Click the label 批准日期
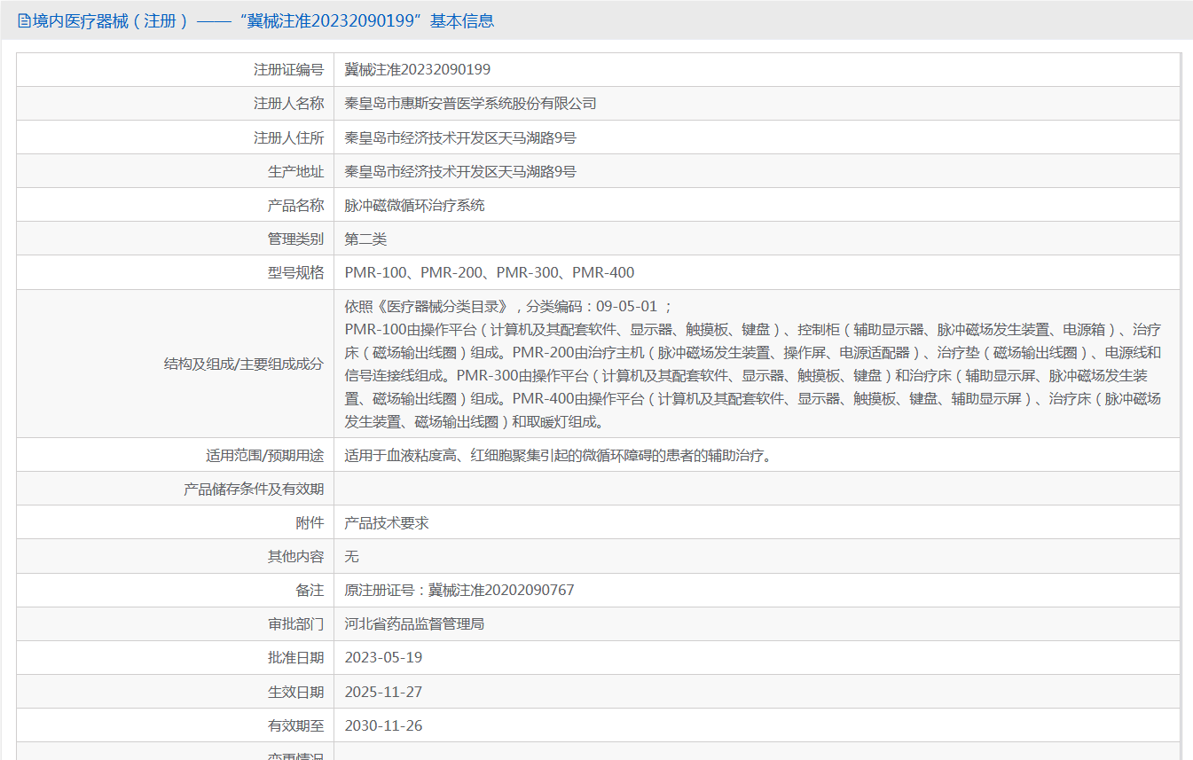1193x760 pixels. (x=296, y=657)
